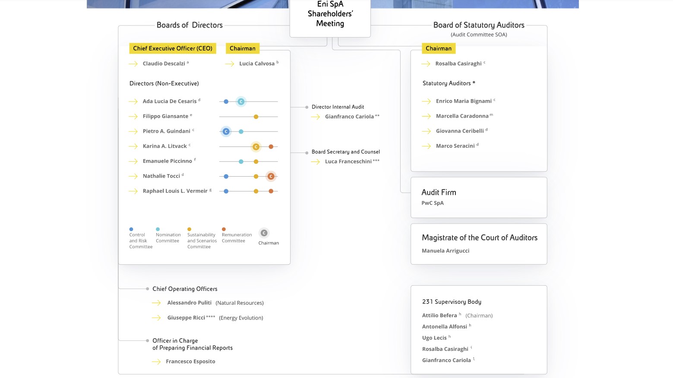Click the yellow dot in Nathalie Tocci row
The image size is (673, 378).
(x=256, y=176)
